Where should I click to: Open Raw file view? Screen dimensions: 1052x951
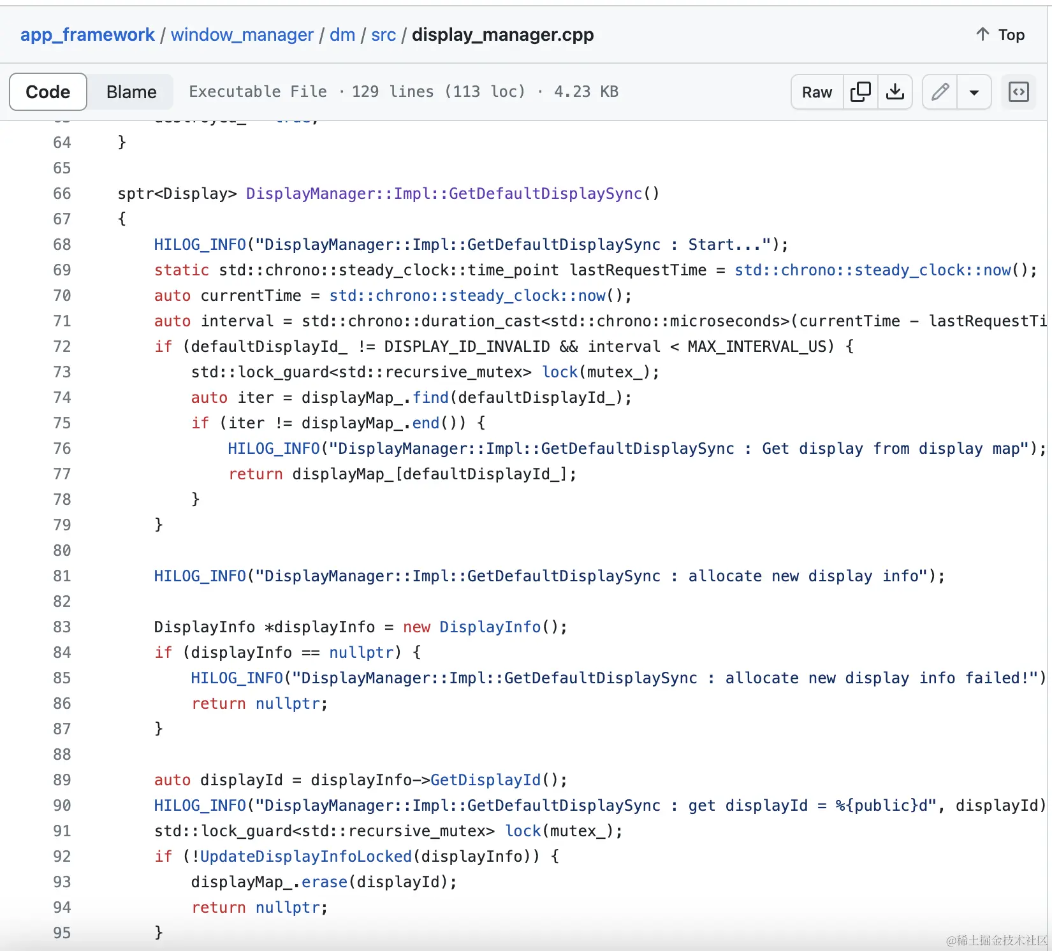817,92
